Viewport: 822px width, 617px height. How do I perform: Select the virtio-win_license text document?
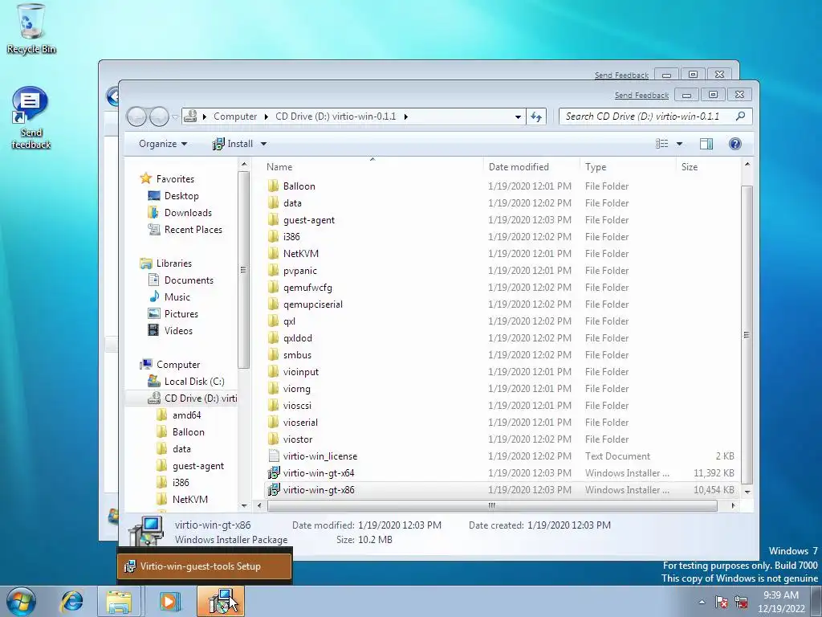tap(320, 456)
